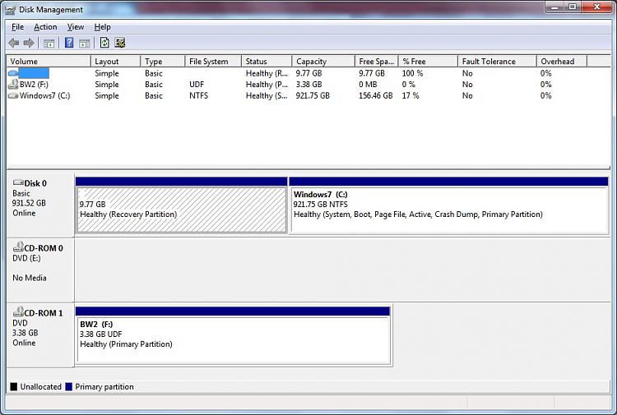Click the Unallocated black legend swatch
This screenshot has width=617, height=415.
point(14,387)
